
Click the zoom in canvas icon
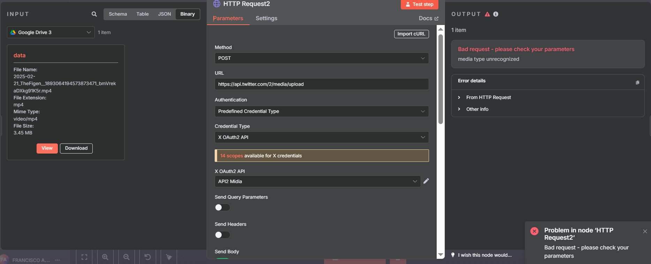[x=105, y=257]
